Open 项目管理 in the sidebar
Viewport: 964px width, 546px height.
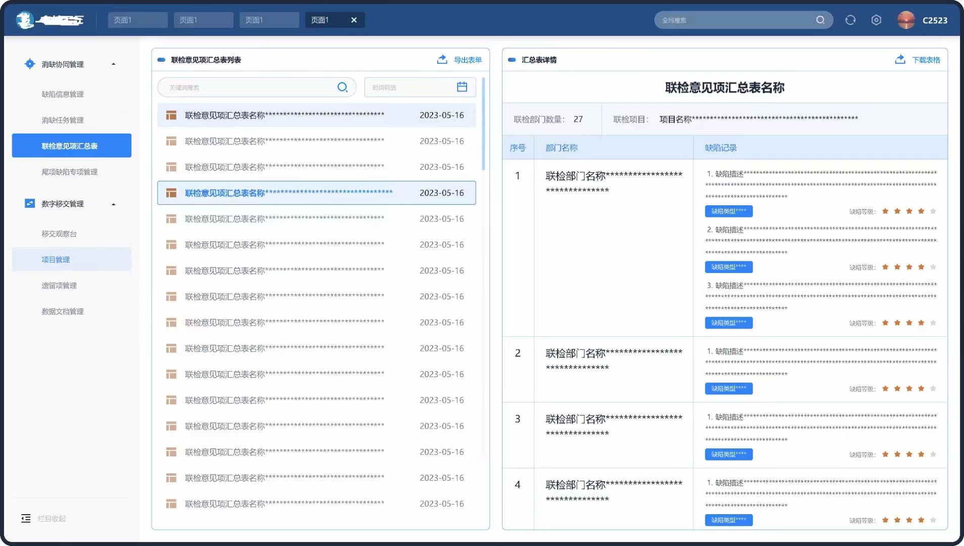[71, 259]
